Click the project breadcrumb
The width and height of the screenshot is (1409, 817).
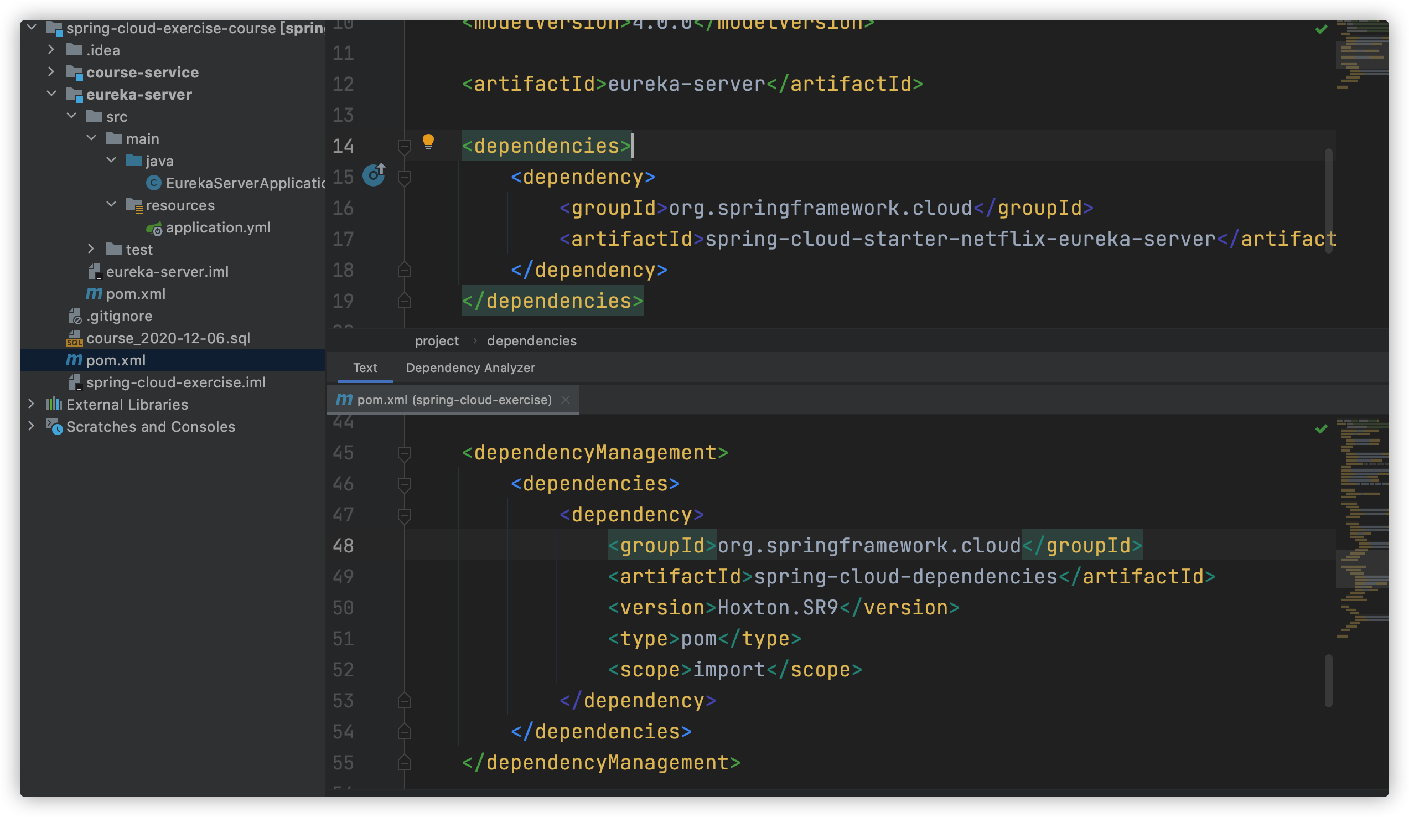click(437, 340)
